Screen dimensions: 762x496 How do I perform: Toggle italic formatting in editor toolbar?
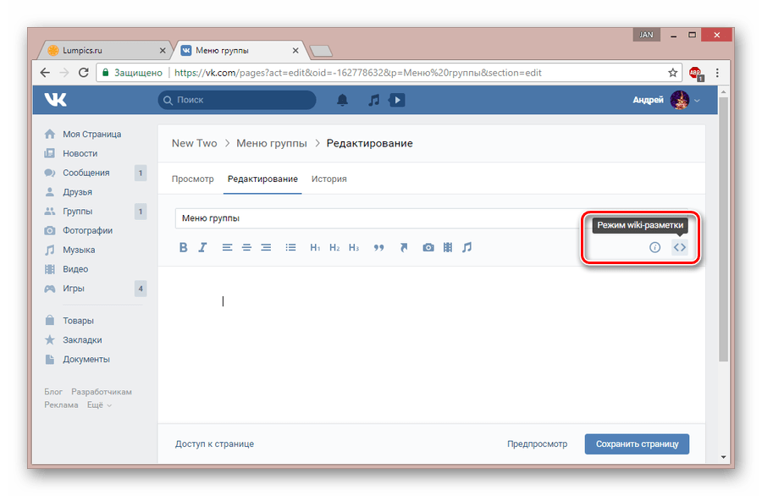(x=202, y=247)
